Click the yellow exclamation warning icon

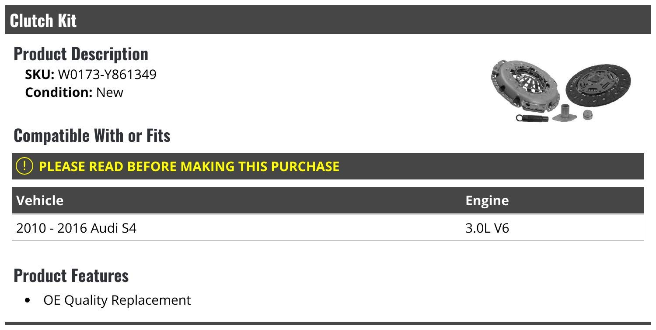25,166
